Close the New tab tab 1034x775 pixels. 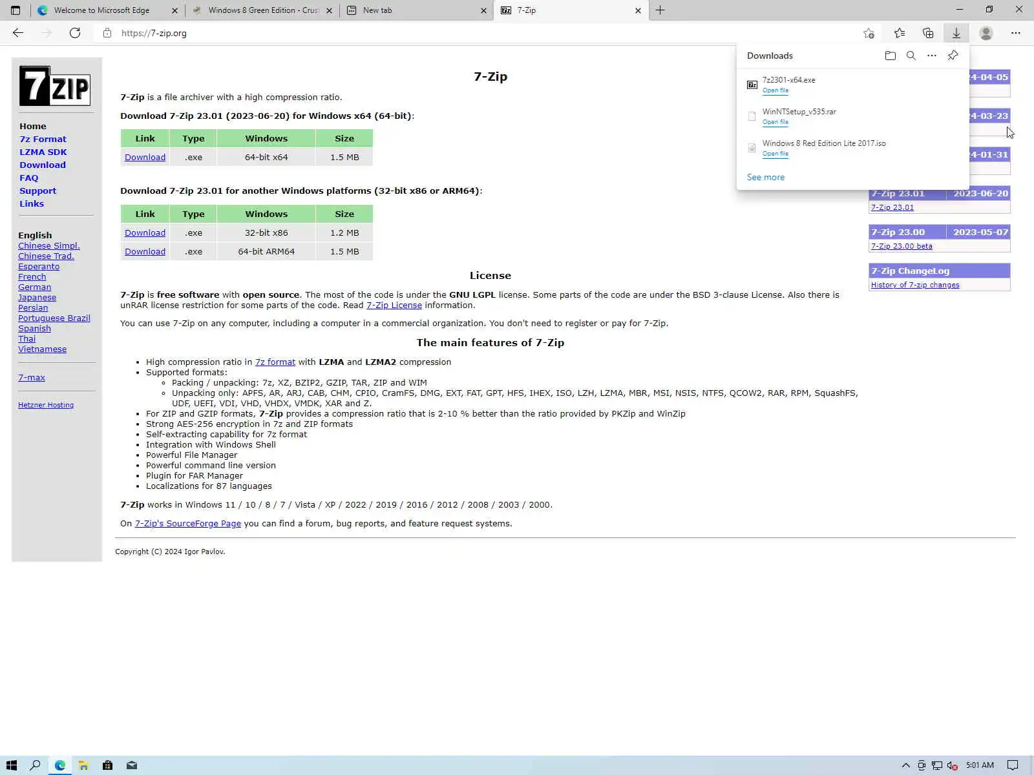coord(483,10)
